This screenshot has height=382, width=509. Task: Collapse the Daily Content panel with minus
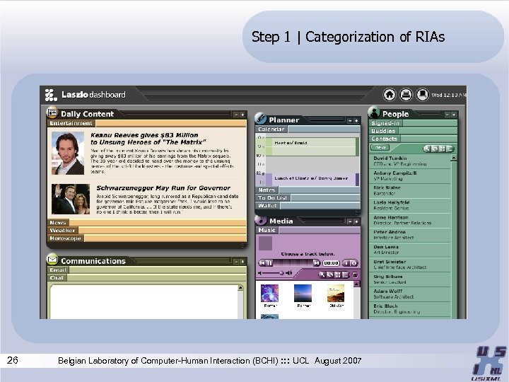pos(236,115)
